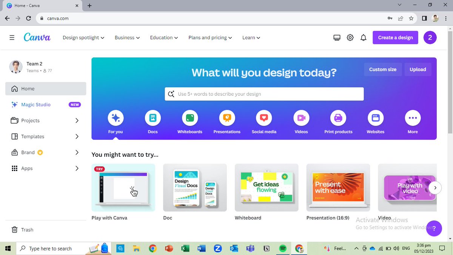Click the Create a design button
Image resolution: width=453 pixels, height=255 pixels.
point(395,37)
